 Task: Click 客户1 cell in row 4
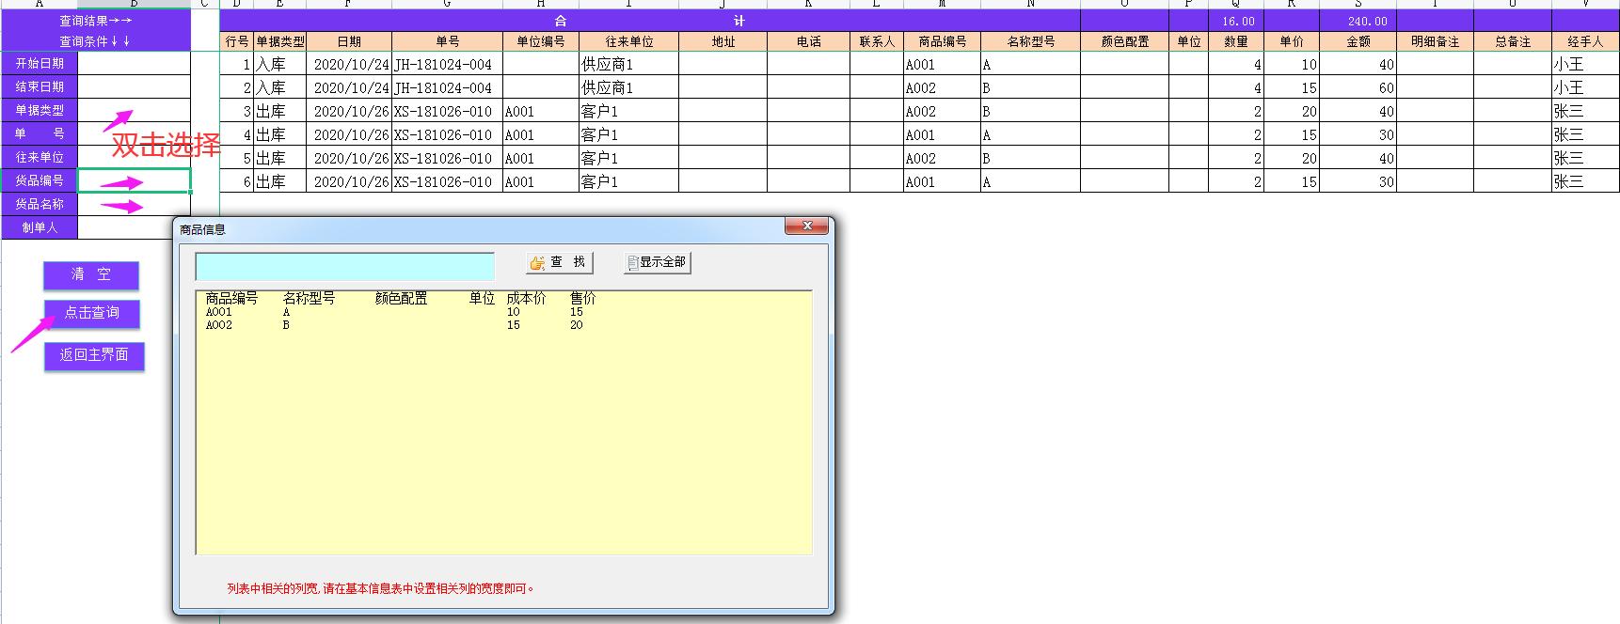tap(629, 134)
